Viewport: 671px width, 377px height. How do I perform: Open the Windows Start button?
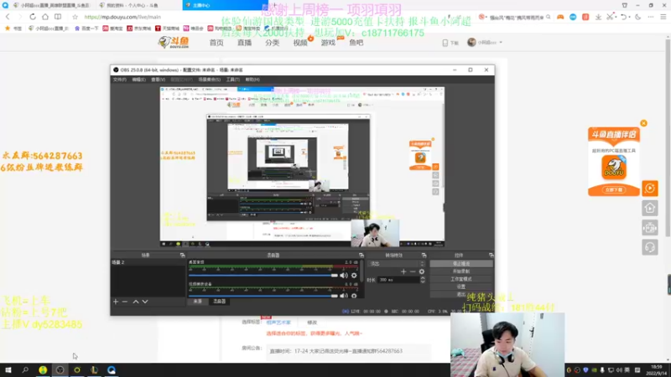[8, 369]
